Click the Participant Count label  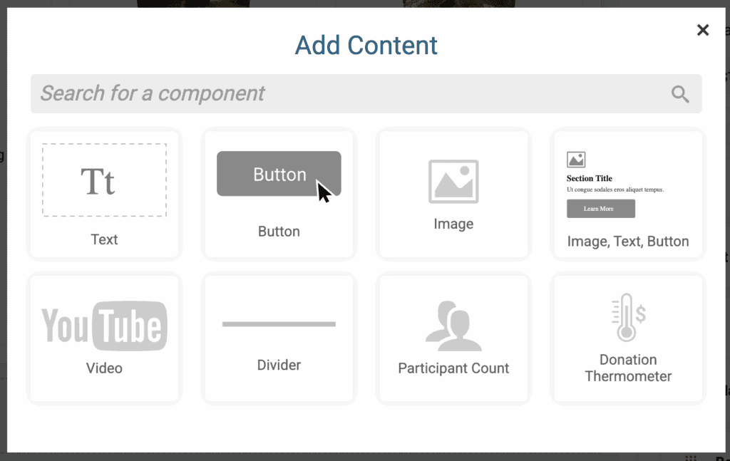tap(453, 368)
